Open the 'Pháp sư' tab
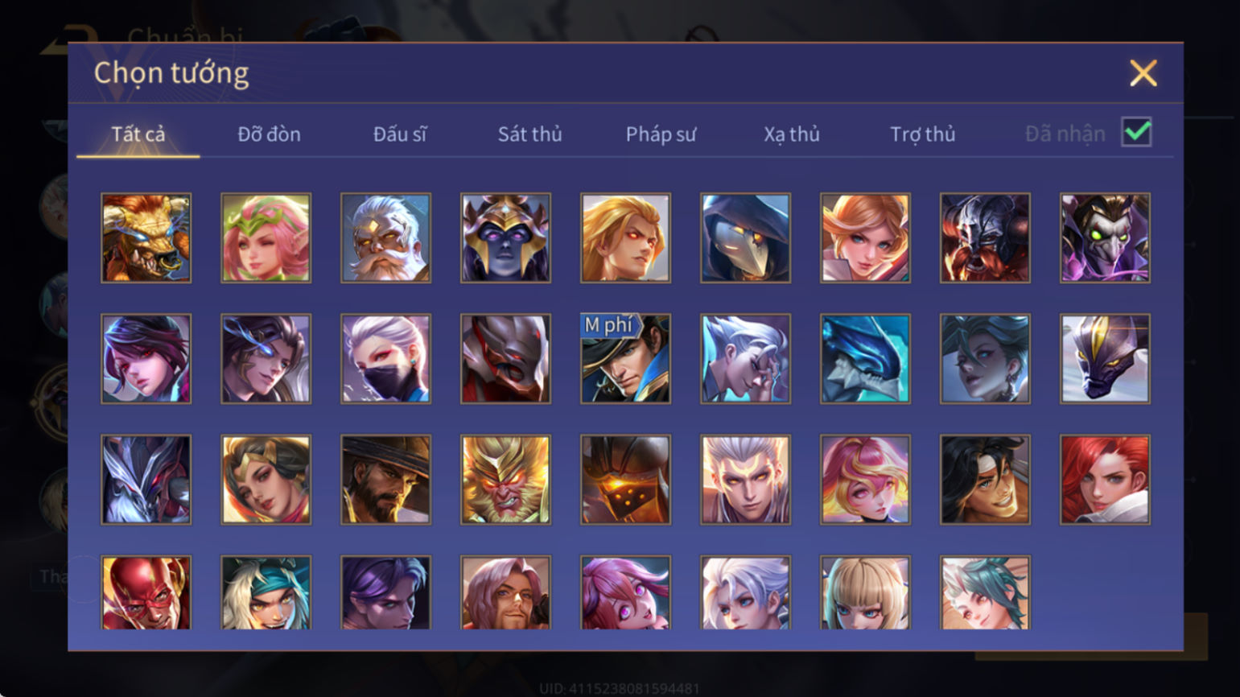This screenshot has height=697, width=1240. pyautogui.click(x=661, y=134)
